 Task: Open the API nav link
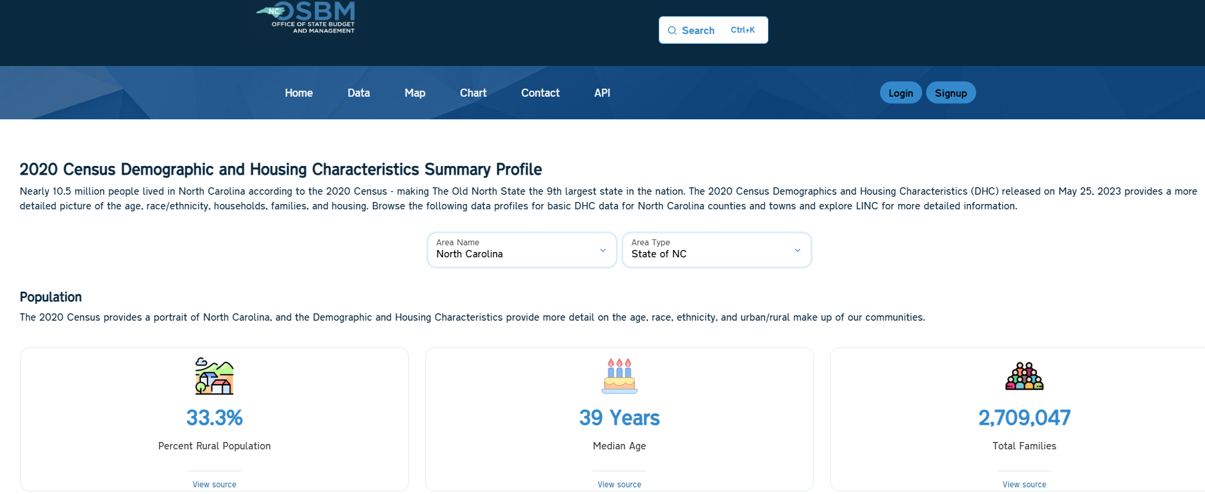coord(602,93)
